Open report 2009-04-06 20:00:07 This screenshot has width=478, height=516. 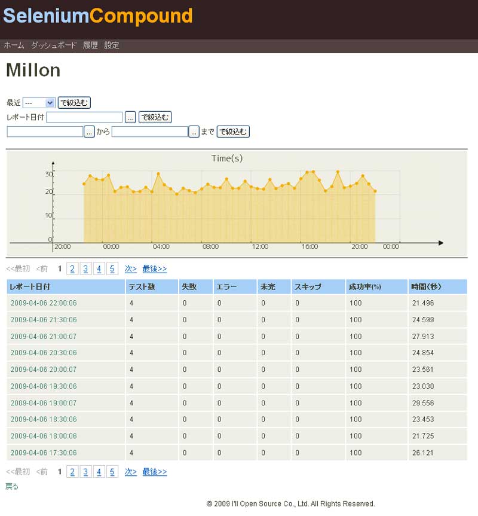tap(44, 370)
